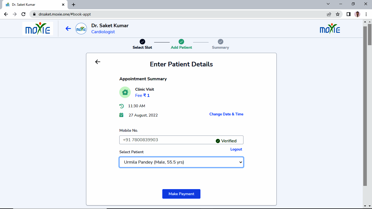This screenshot has width=372, height=209.
Task: Click the blue back arrow beside doctor logo
Action: pyautogui.click(x=68, y=29)
